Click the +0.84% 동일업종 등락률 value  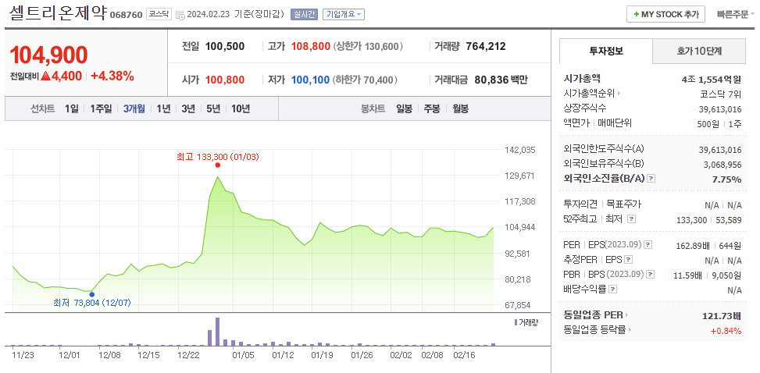(x=726, y=332)
